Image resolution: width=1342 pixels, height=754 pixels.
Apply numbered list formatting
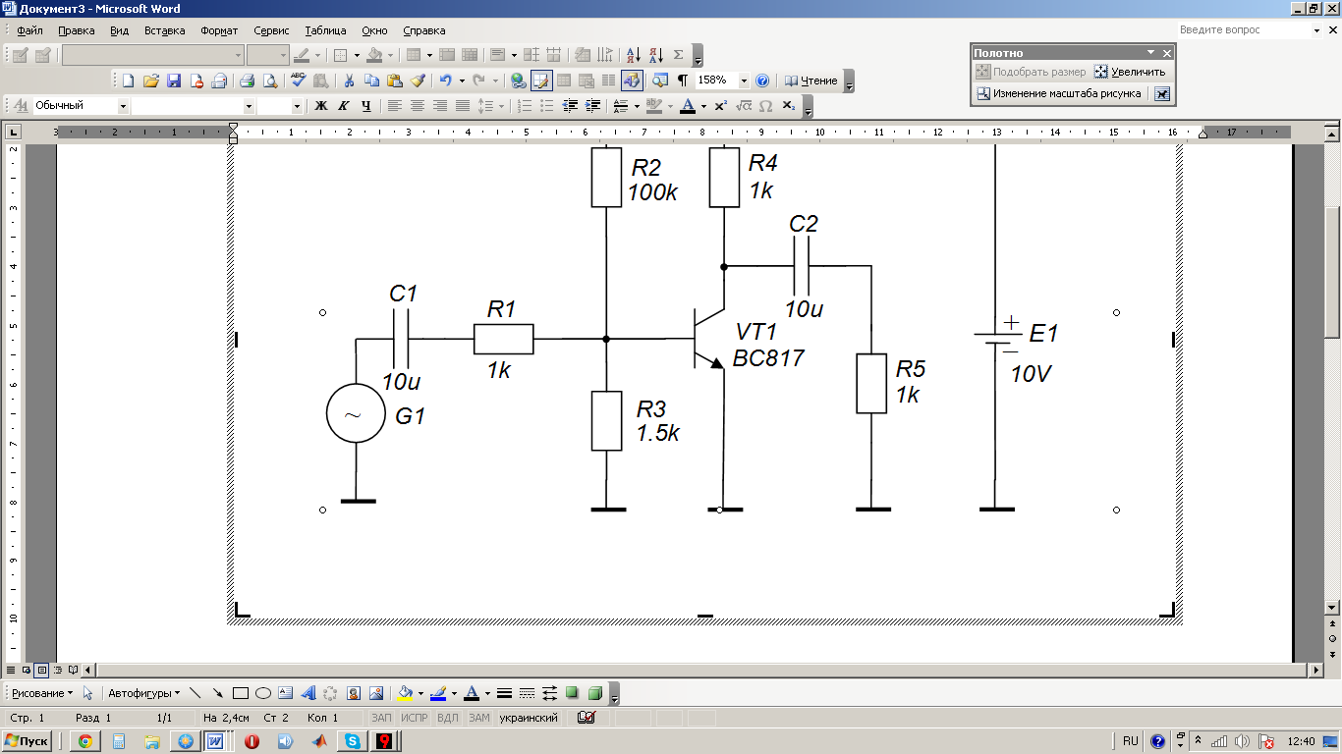(x=525, y=105)
